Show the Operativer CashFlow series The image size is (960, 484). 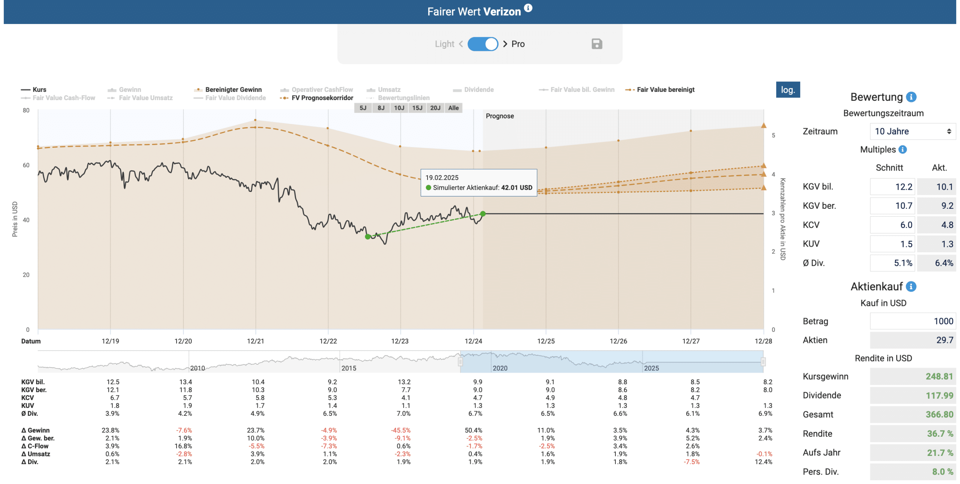tap(316, 90)
